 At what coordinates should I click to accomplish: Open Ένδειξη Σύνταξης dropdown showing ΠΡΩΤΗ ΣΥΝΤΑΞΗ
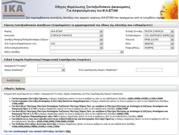point(159,31)
